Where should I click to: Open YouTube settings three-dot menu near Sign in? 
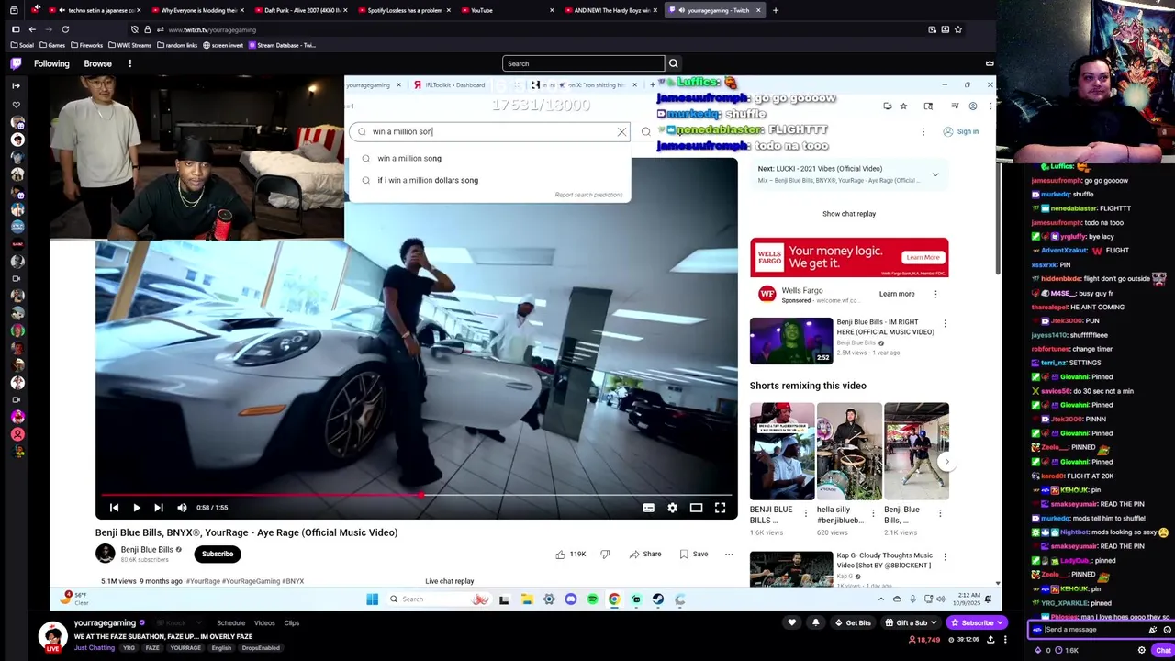click(923, 131)
